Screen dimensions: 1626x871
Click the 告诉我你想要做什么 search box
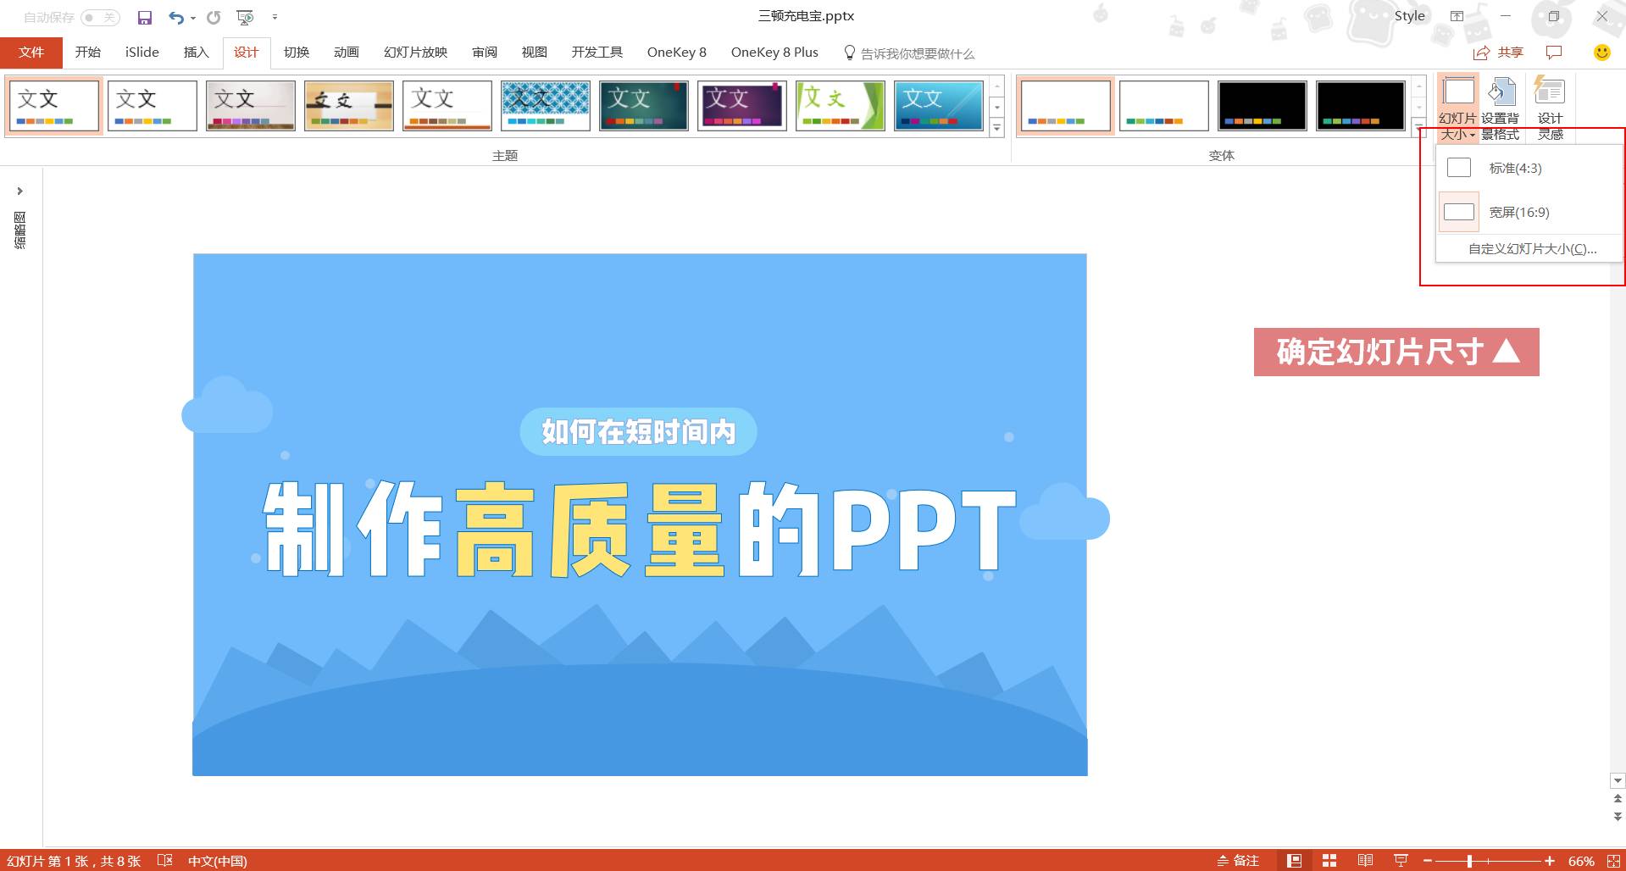pos(909,53)
